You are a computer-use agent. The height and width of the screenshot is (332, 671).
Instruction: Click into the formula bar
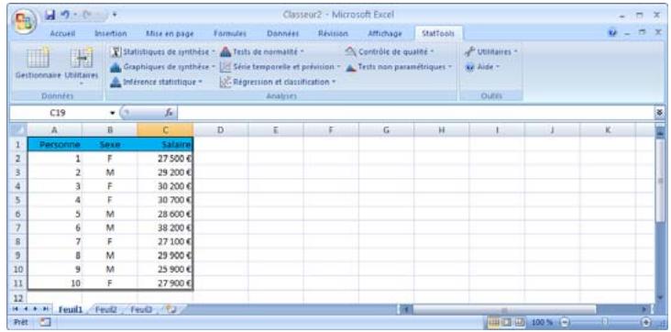[x=415, y=113]
